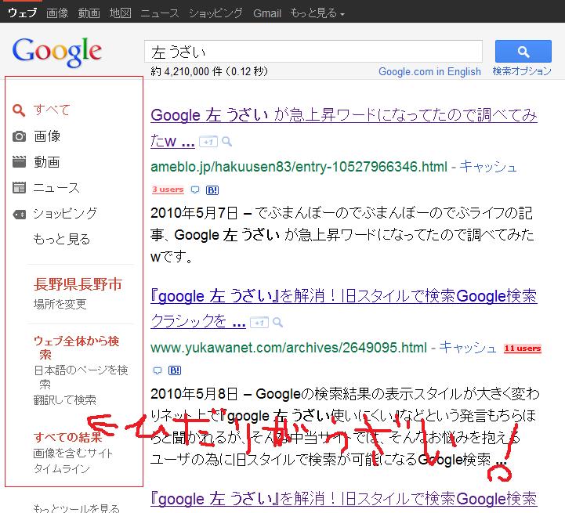Screen dimensions: 565x513
Task: Select すべての結果 filter
Action: click(x=67, y=437)
